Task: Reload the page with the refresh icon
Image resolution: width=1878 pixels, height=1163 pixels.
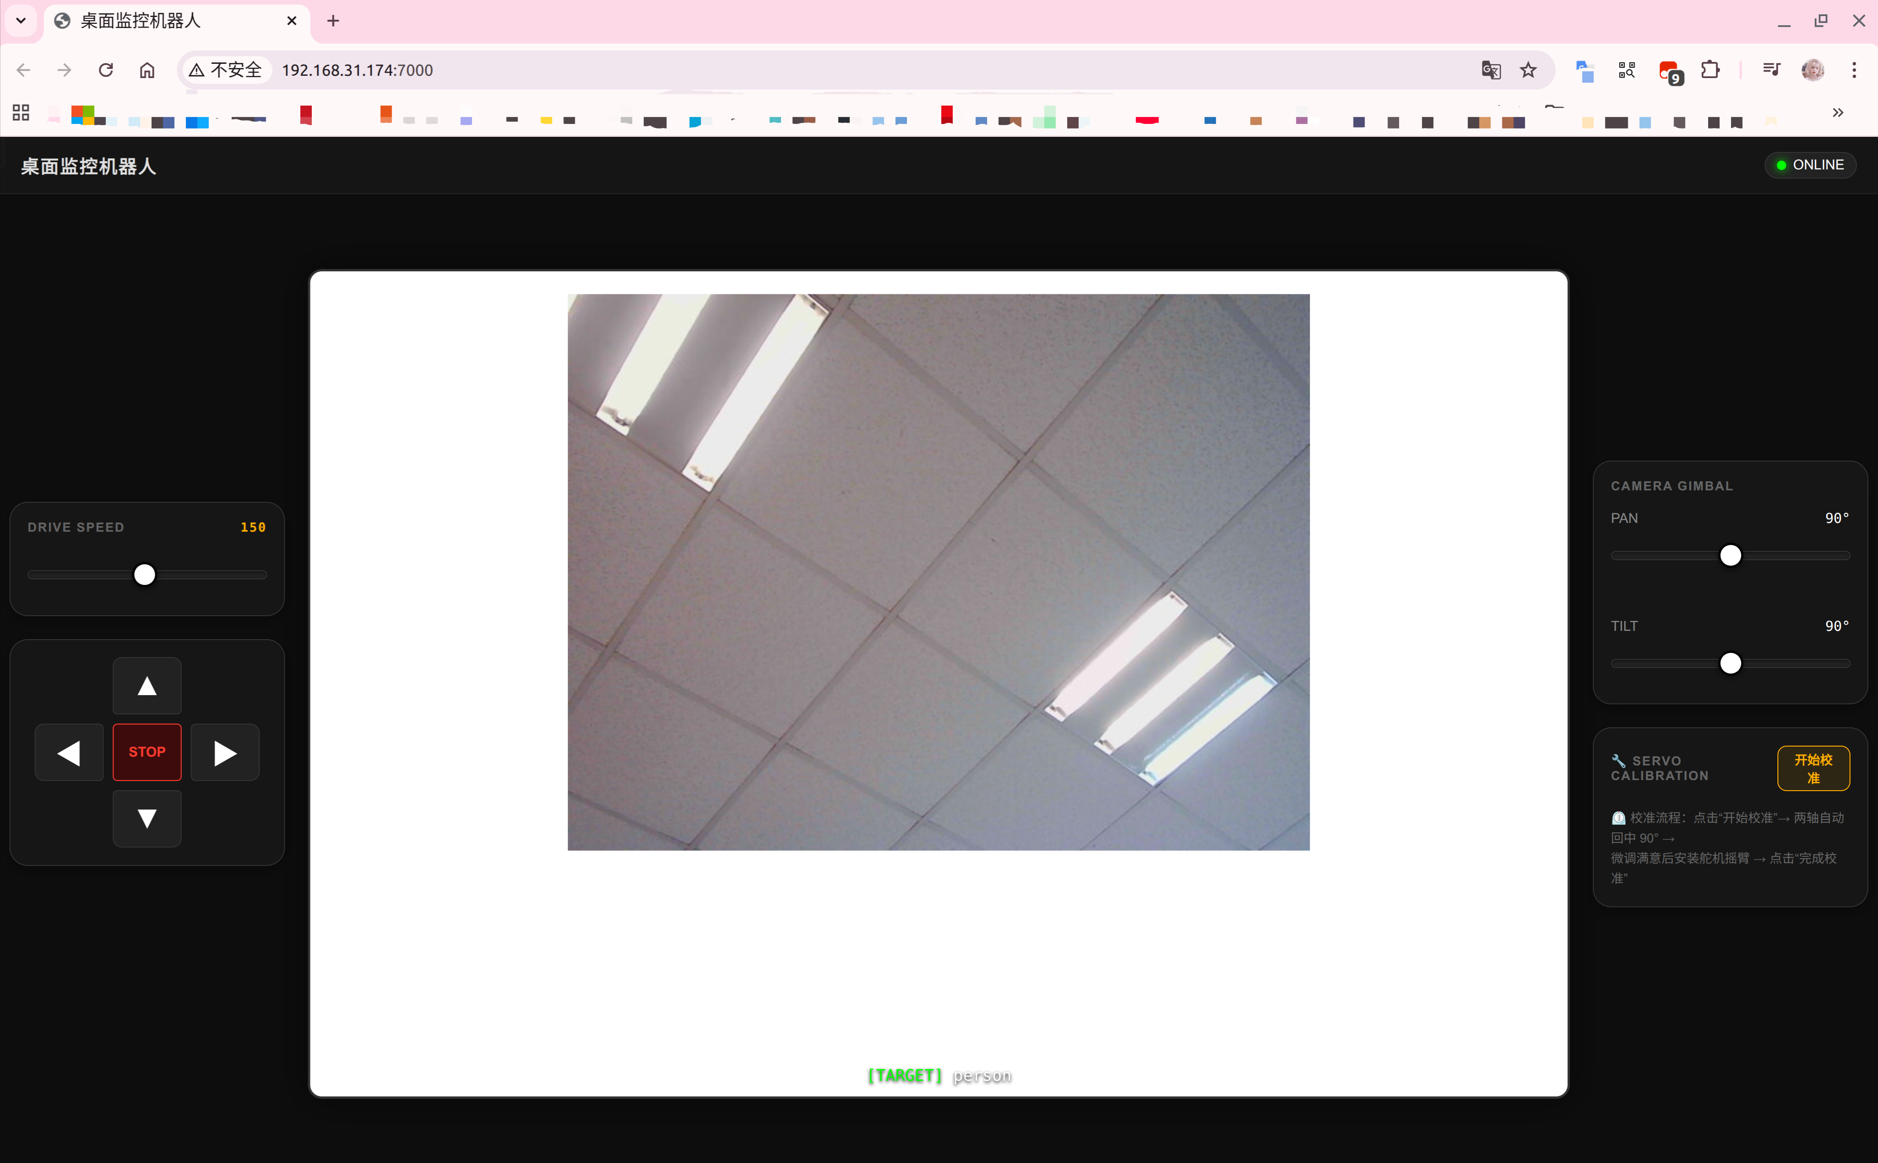Action: tap(106, 70)
